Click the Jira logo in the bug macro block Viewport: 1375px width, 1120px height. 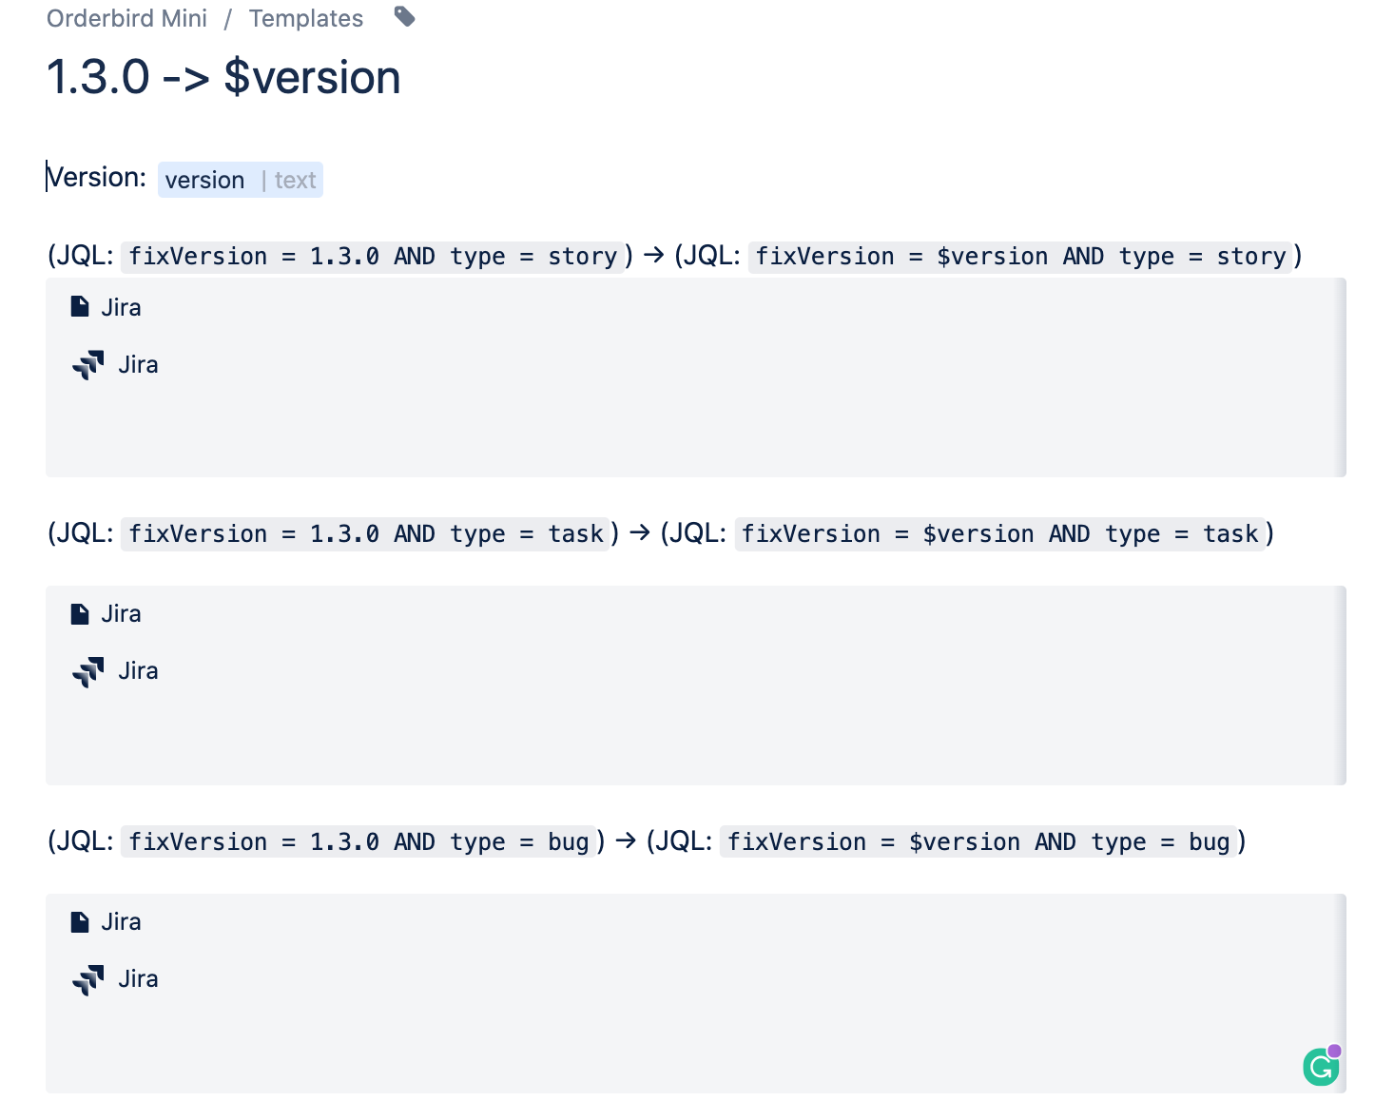coord(88,979)
